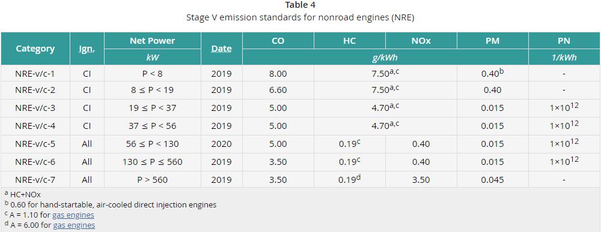Click the Table 4 title text
This screenshot has height=232, width=601.
[x=300, y=5]
